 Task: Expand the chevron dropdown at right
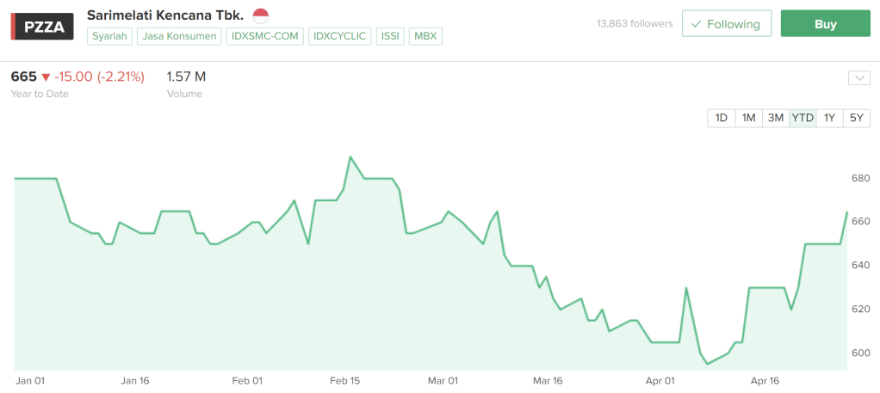click(858, 78)
